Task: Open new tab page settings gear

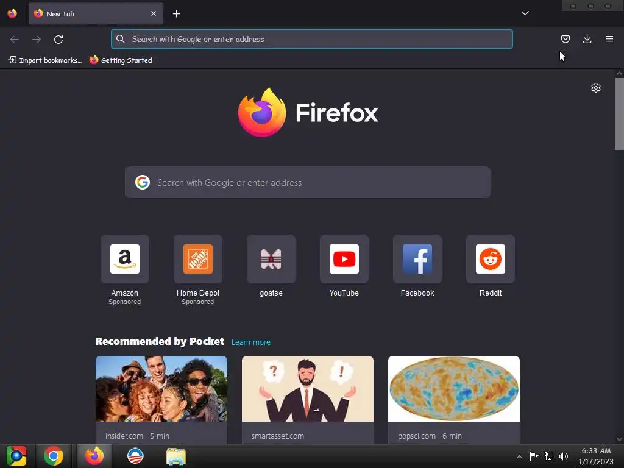Action: [x=596, y=88]
